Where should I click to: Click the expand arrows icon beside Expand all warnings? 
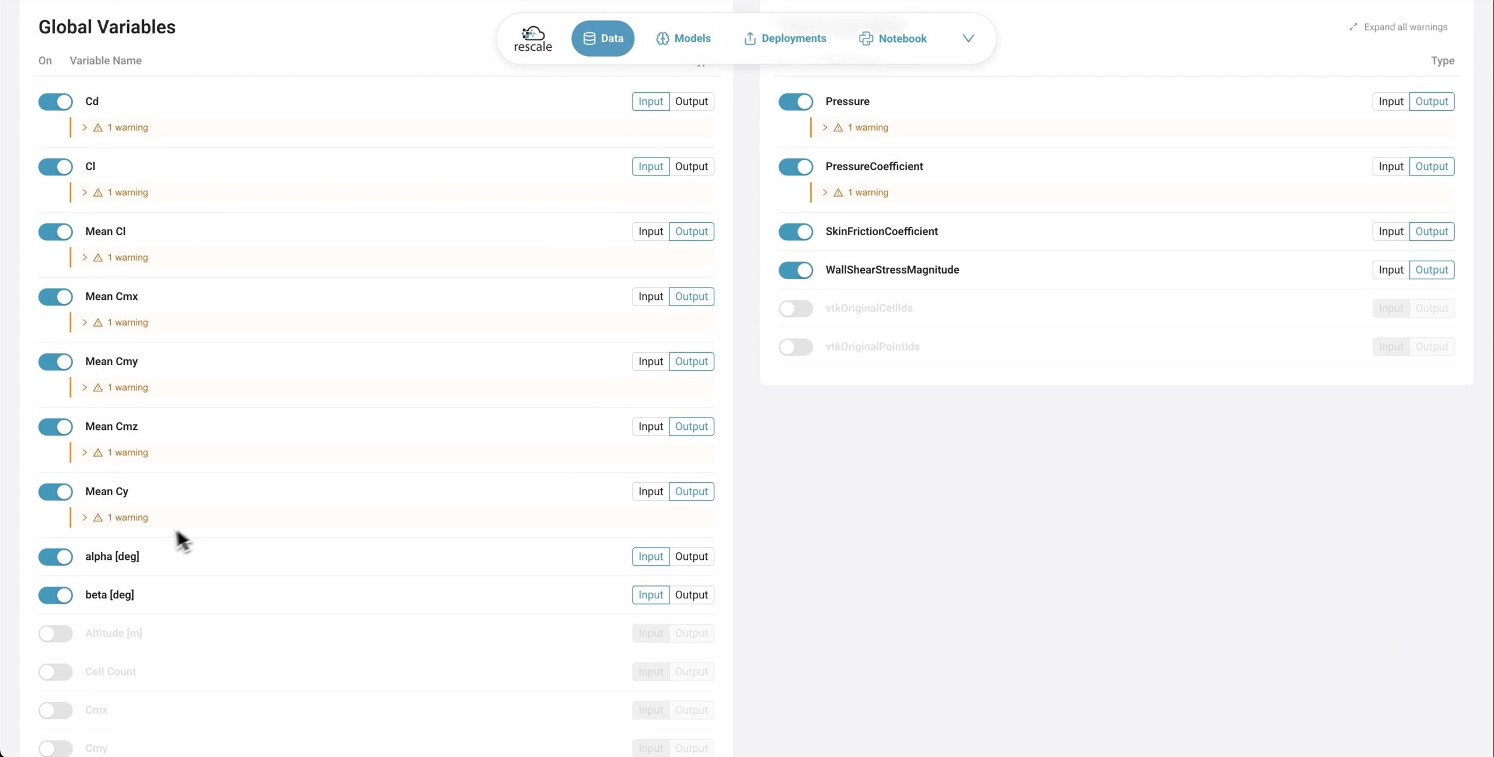[x=1353, y=27]
